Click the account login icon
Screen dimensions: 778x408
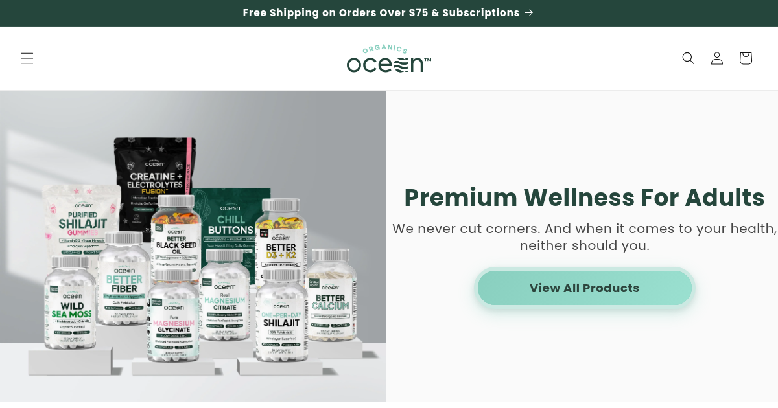[x=717, y=58]
